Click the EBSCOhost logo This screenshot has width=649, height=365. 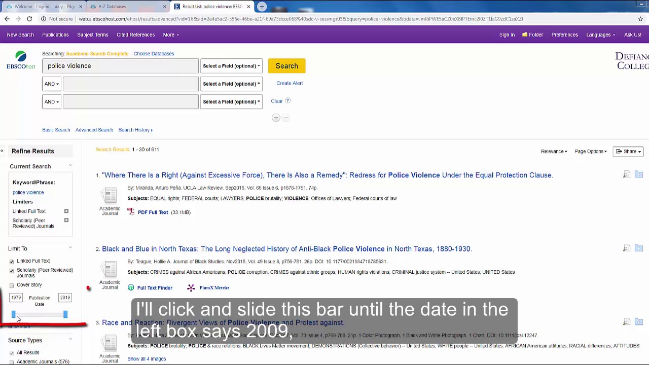coord(21,60)
